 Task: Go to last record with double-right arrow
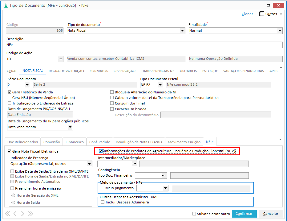click(x=30, y=214)
